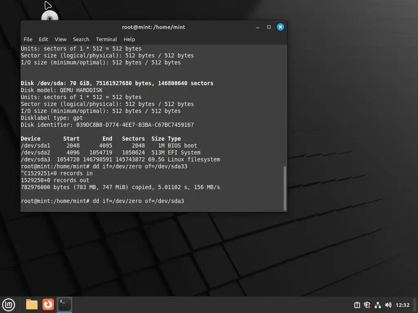Click the disk identifier 039DC8B8-D774-4EE7-B3BA-C67BC7459167
This screenshot has width=418, height=313.
[135, 125]
